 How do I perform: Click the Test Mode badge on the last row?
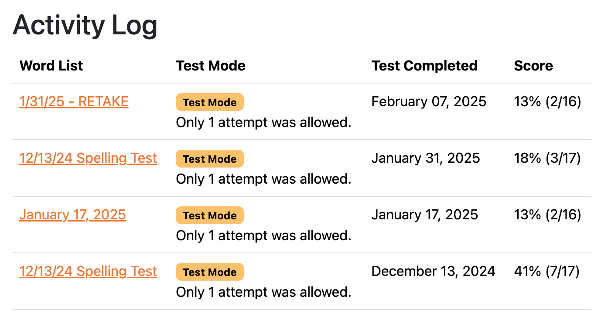point(209,272)
